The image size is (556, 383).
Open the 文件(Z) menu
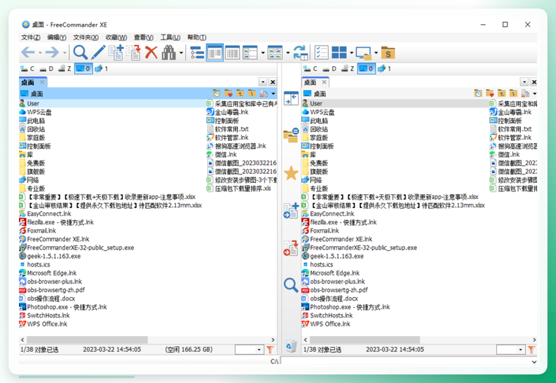tap(31, 37)
